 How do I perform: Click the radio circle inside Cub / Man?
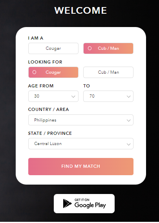[90, 48]
